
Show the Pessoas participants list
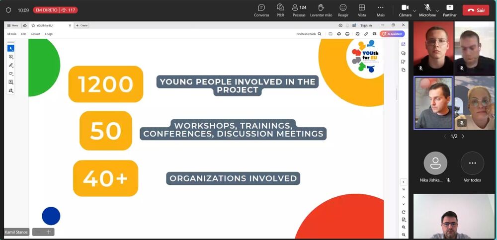(299, 10)
